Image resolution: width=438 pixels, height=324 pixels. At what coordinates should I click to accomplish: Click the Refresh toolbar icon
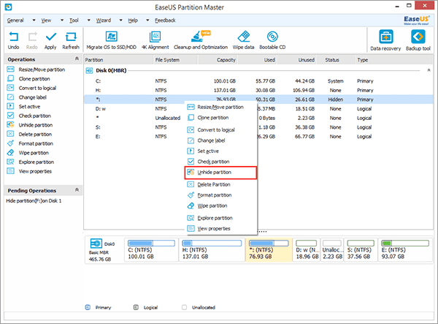pyautogui.click(x=71, y=40)
